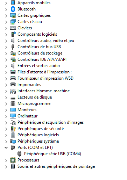This screenshot has width=127, height=180.
Task: Expand the Appareils mobiles category
Action: coord(6,3)
